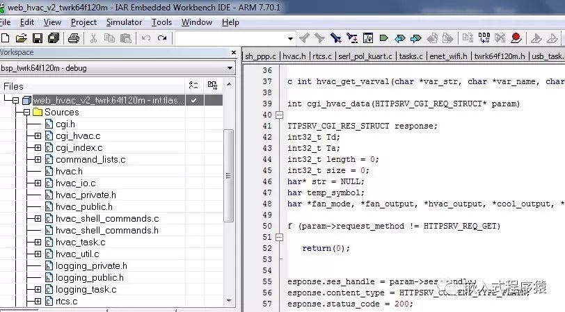Click the Open file folder icon
Image resolution: width=565 pixels, height=312 pixels.
tap(22, 38)
